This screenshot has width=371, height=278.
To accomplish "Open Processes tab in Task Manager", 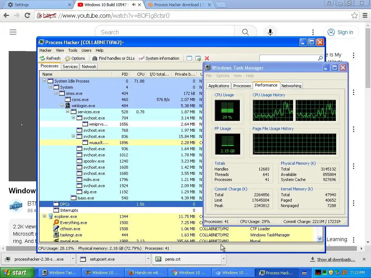I will [242, 86].
